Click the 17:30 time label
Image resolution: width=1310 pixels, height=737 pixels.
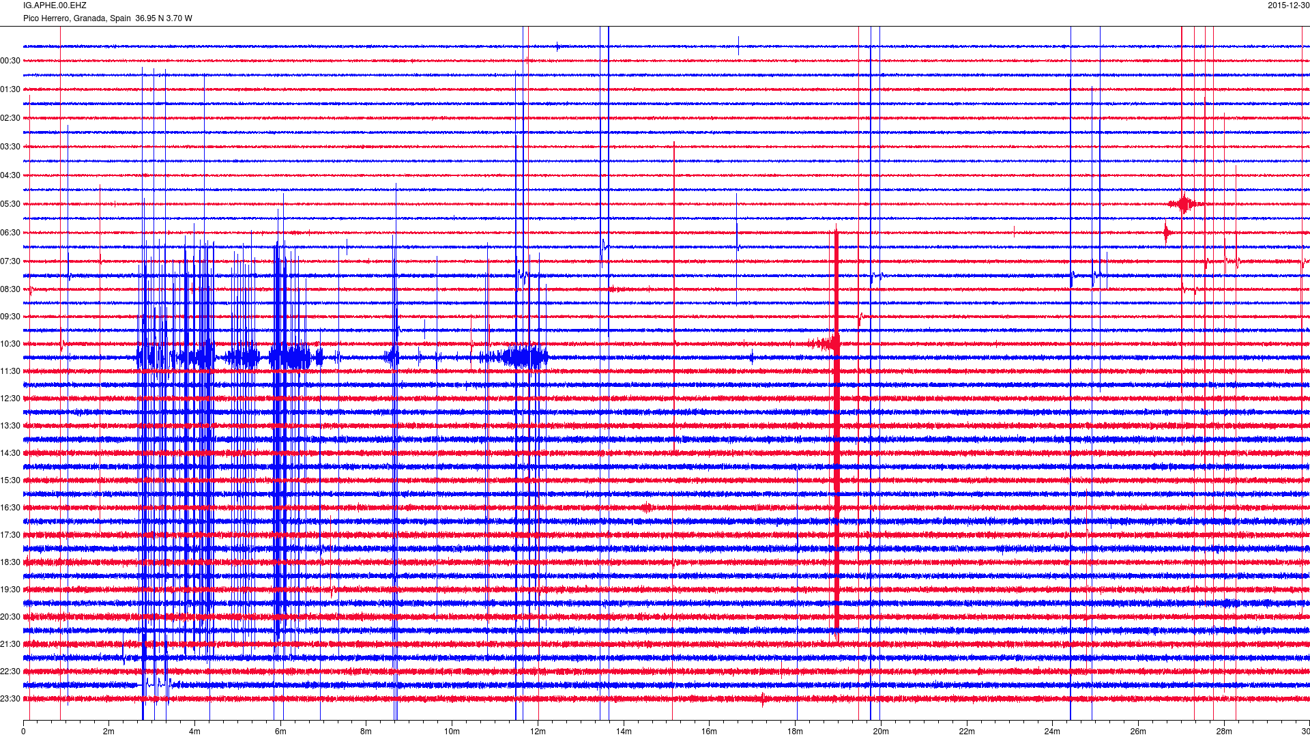tap(10, 535)
